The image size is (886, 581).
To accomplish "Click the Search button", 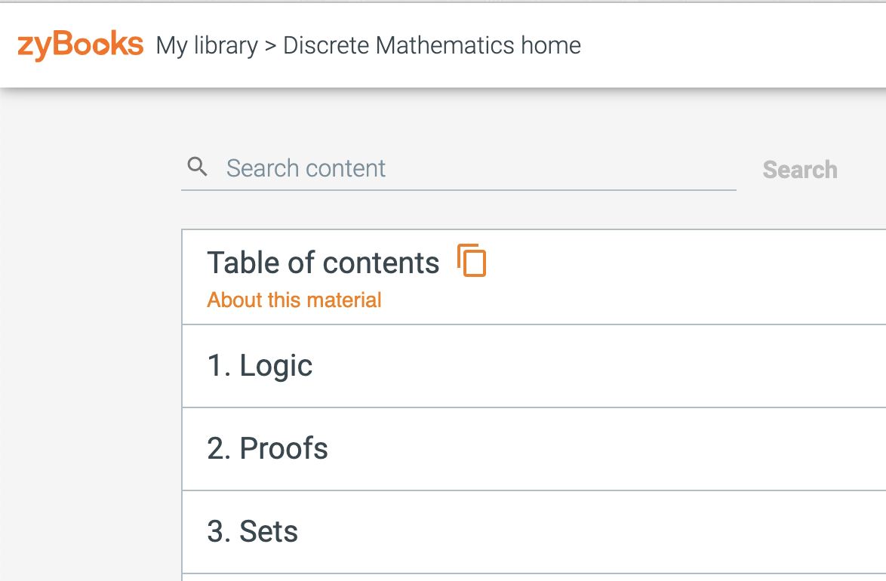I will (800, 170).
